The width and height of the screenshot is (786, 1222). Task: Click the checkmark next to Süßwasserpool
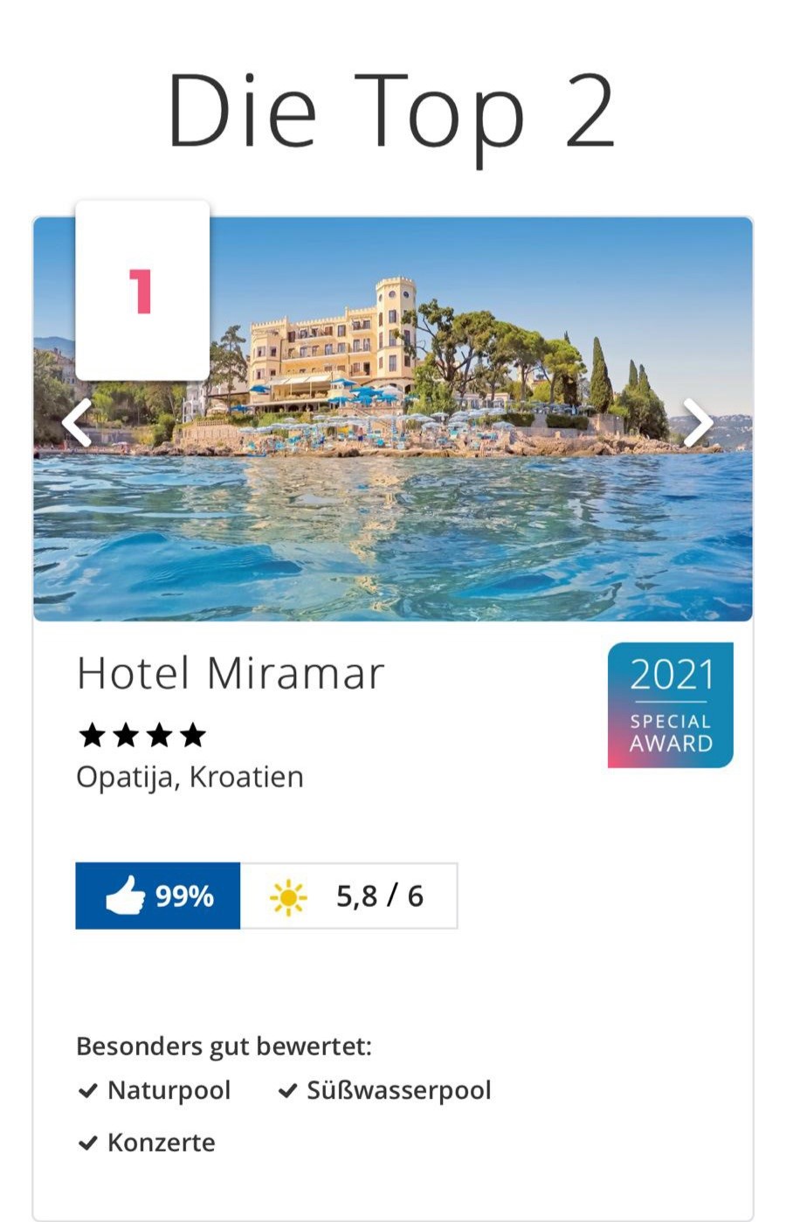click(x=287, y=1091)
